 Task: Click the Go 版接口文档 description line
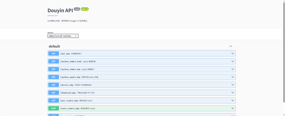click(68, 21)
